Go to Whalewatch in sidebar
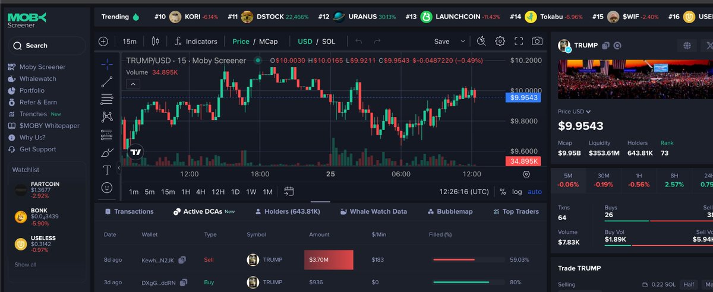This screenshot has width=713, height=292. [x=32, y=78]
